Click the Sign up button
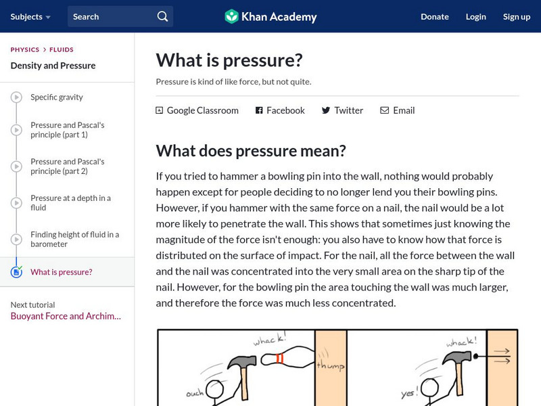541x406 pixels. pos(516,16)
